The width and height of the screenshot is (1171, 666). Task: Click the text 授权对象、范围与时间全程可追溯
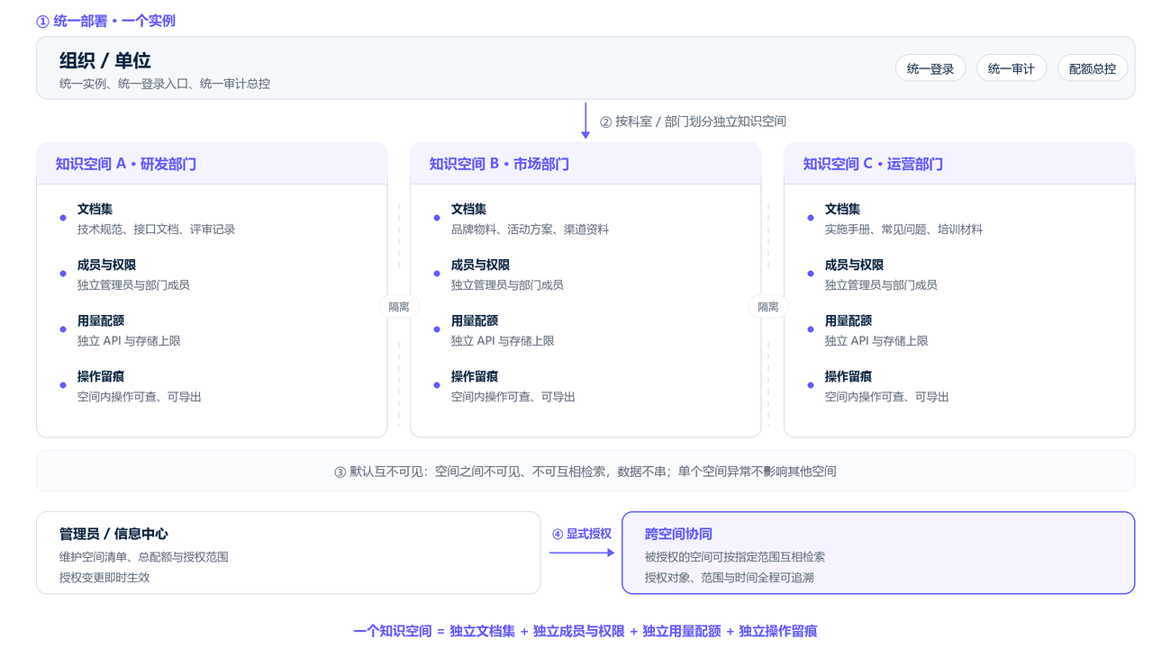pos(730,578)
